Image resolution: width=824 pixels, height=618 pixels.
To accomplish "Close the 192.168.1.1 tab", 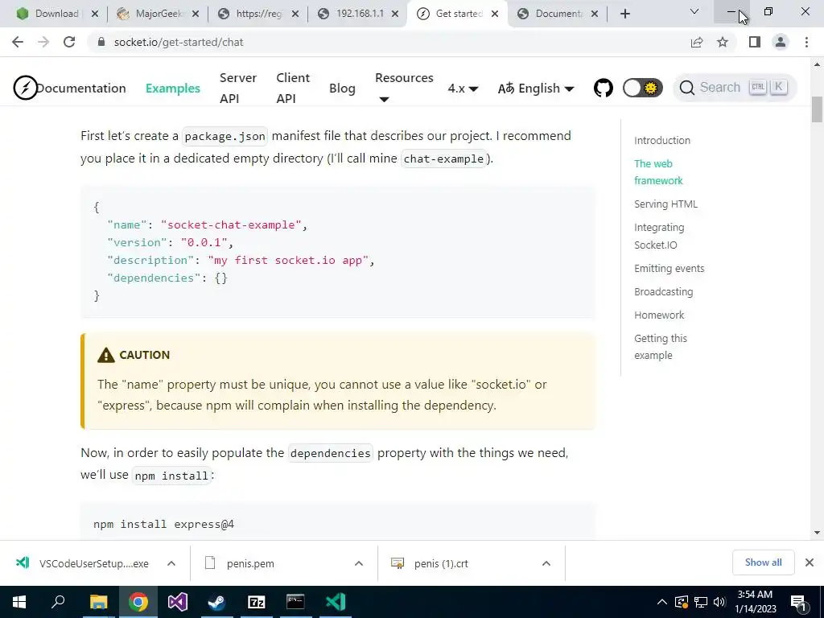I will tap(395, 14).
